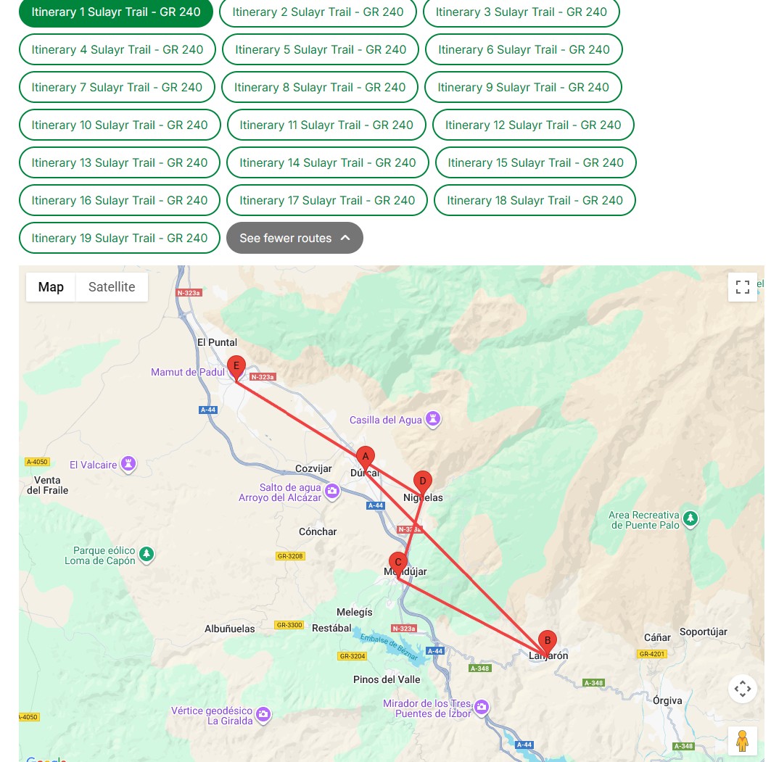The width and height of the screenshot is (771, 762).
Task: Click map marker B at Lanjarón
Action: (x=548, y=641)
